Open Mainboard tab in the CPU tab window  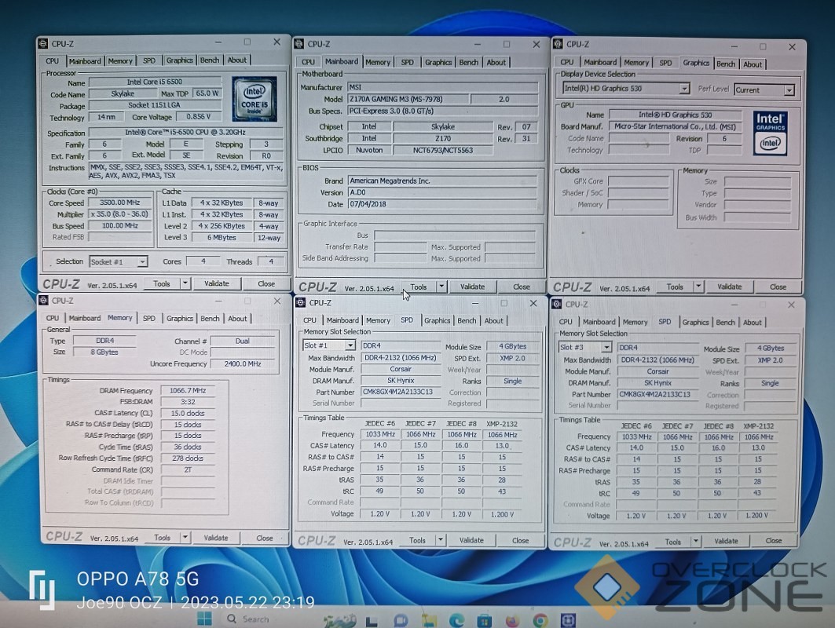pyautogui.click(x=85, y=61)
